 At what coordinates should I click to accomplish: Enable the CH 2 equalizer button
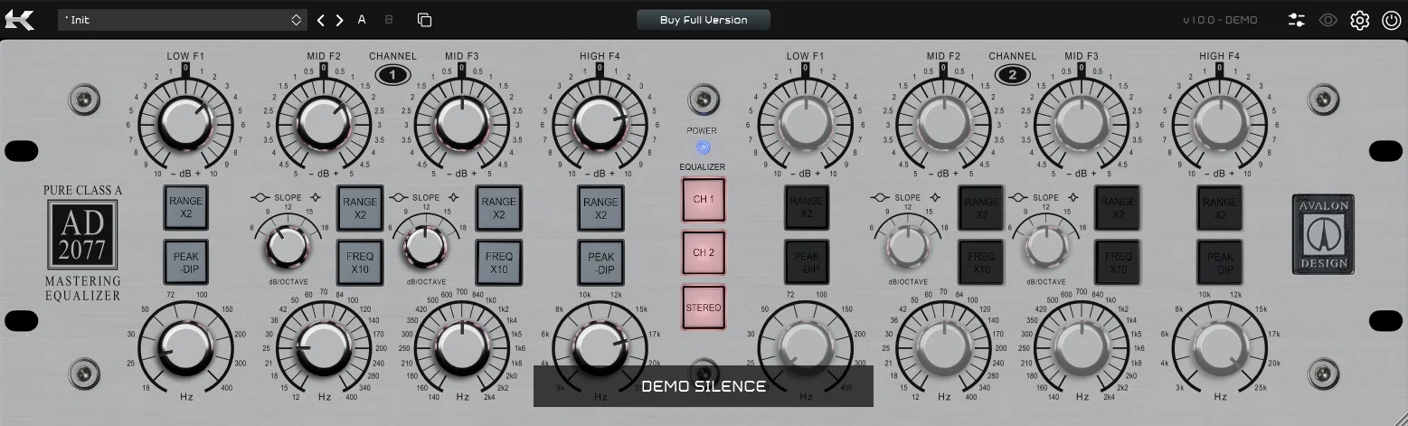pos(704,252)
